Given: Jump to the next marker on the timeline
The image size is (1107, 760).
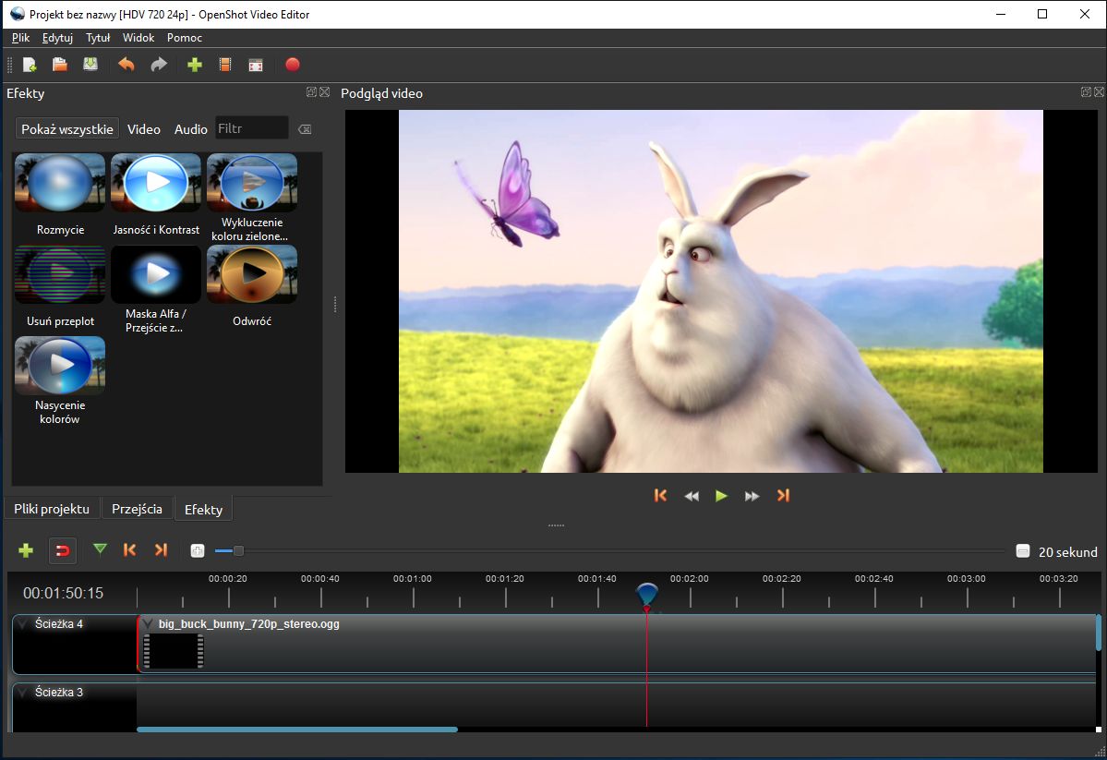Looking at the screenshot, I should 161,549.
